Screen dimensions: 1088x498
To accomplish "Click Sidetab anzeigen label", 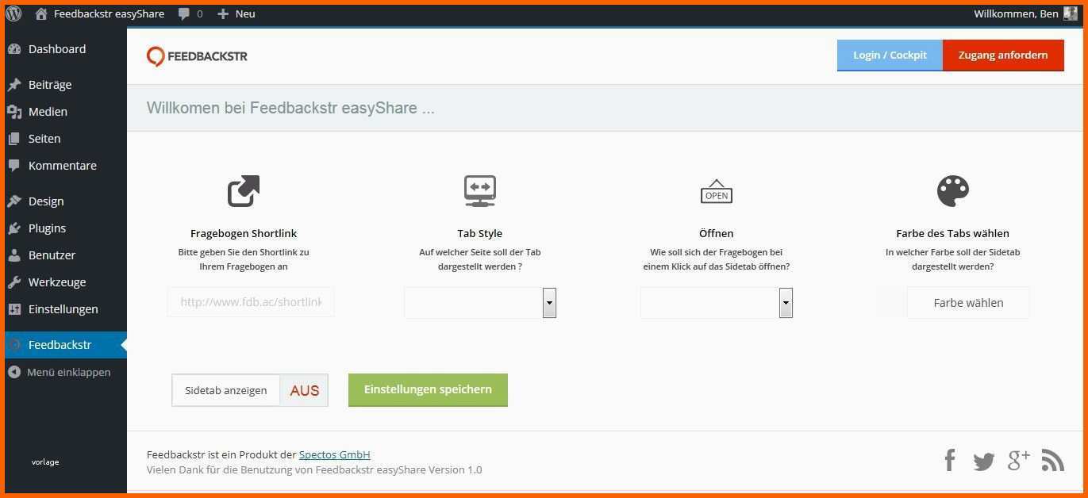I will 226,390.
